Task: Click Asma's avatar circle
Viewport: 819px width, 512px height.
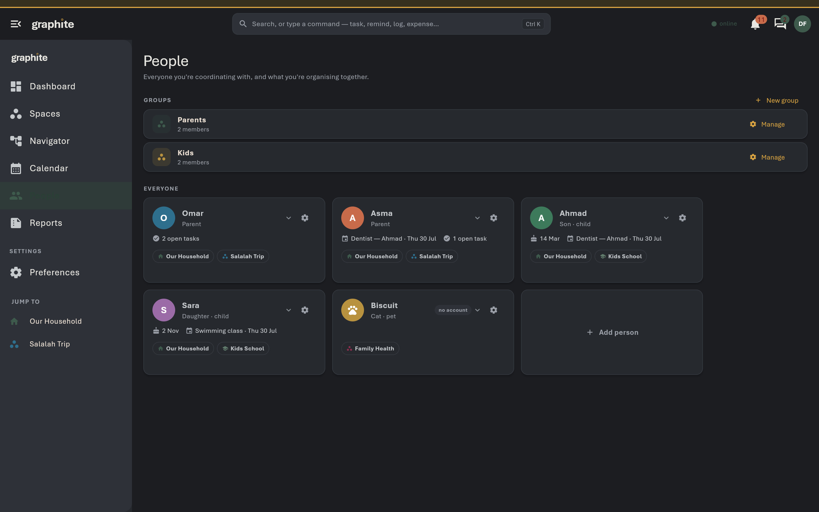Action: 353,218
